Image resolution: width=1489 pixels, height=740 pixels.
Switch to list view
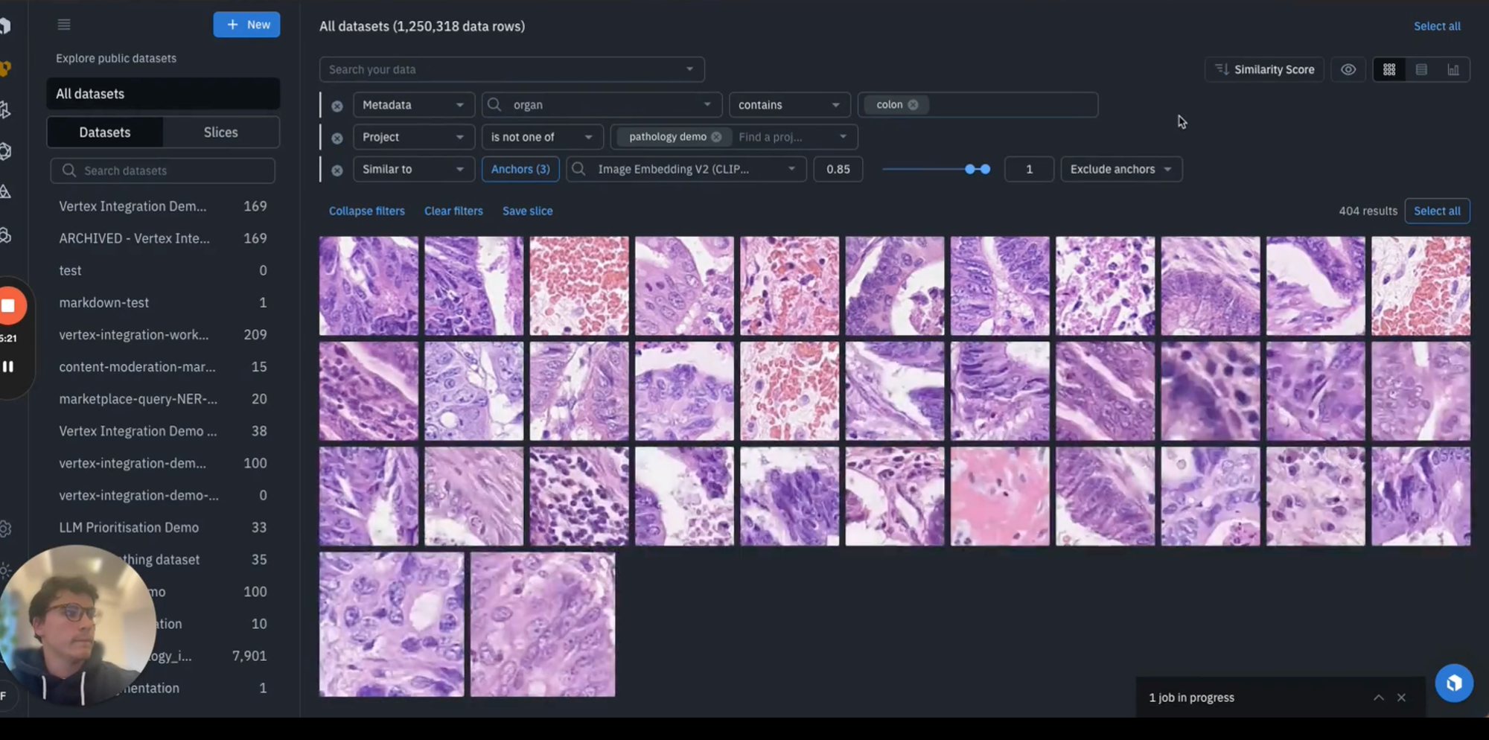pos(1421,69)
